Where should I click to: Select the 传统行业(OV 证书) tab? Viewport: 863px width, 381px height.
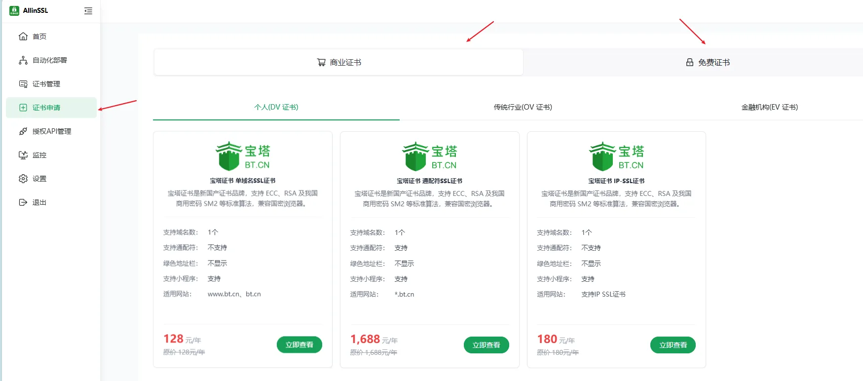tap(523, 107)
